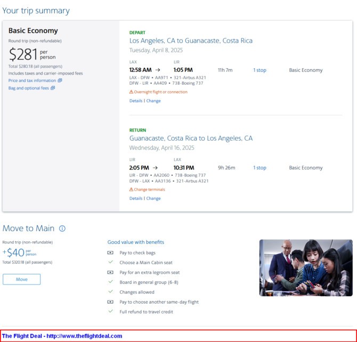Screen dimensions: 357x342
Task: Click the LIR - DFW AA2060 flight segment line
Action: tap(167, 175)
